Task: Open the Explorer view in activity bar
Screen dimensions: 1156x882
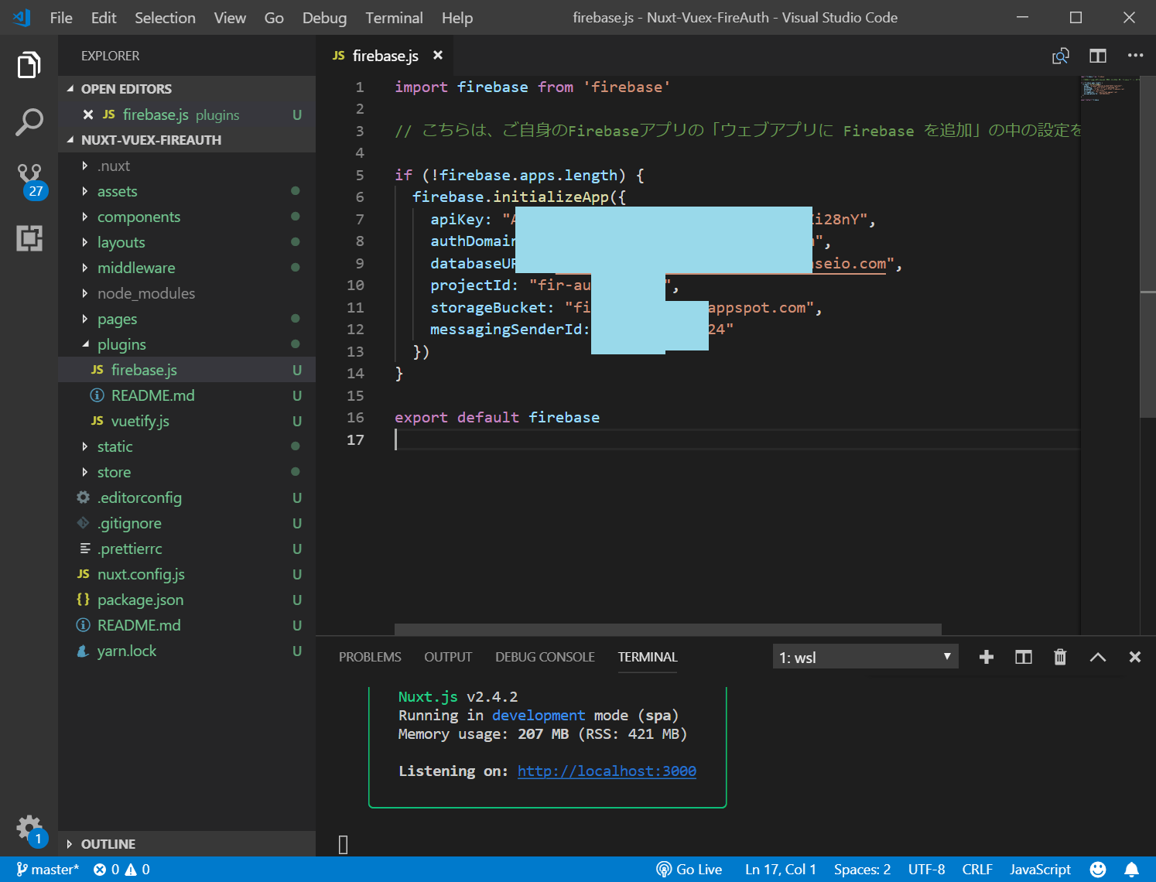Action: (29, 65)
